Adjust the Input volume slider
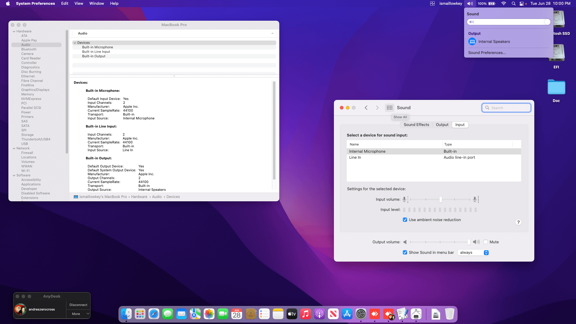Viewport: 576px width, 324px height. pyautogui.click(x=440, y=199)
